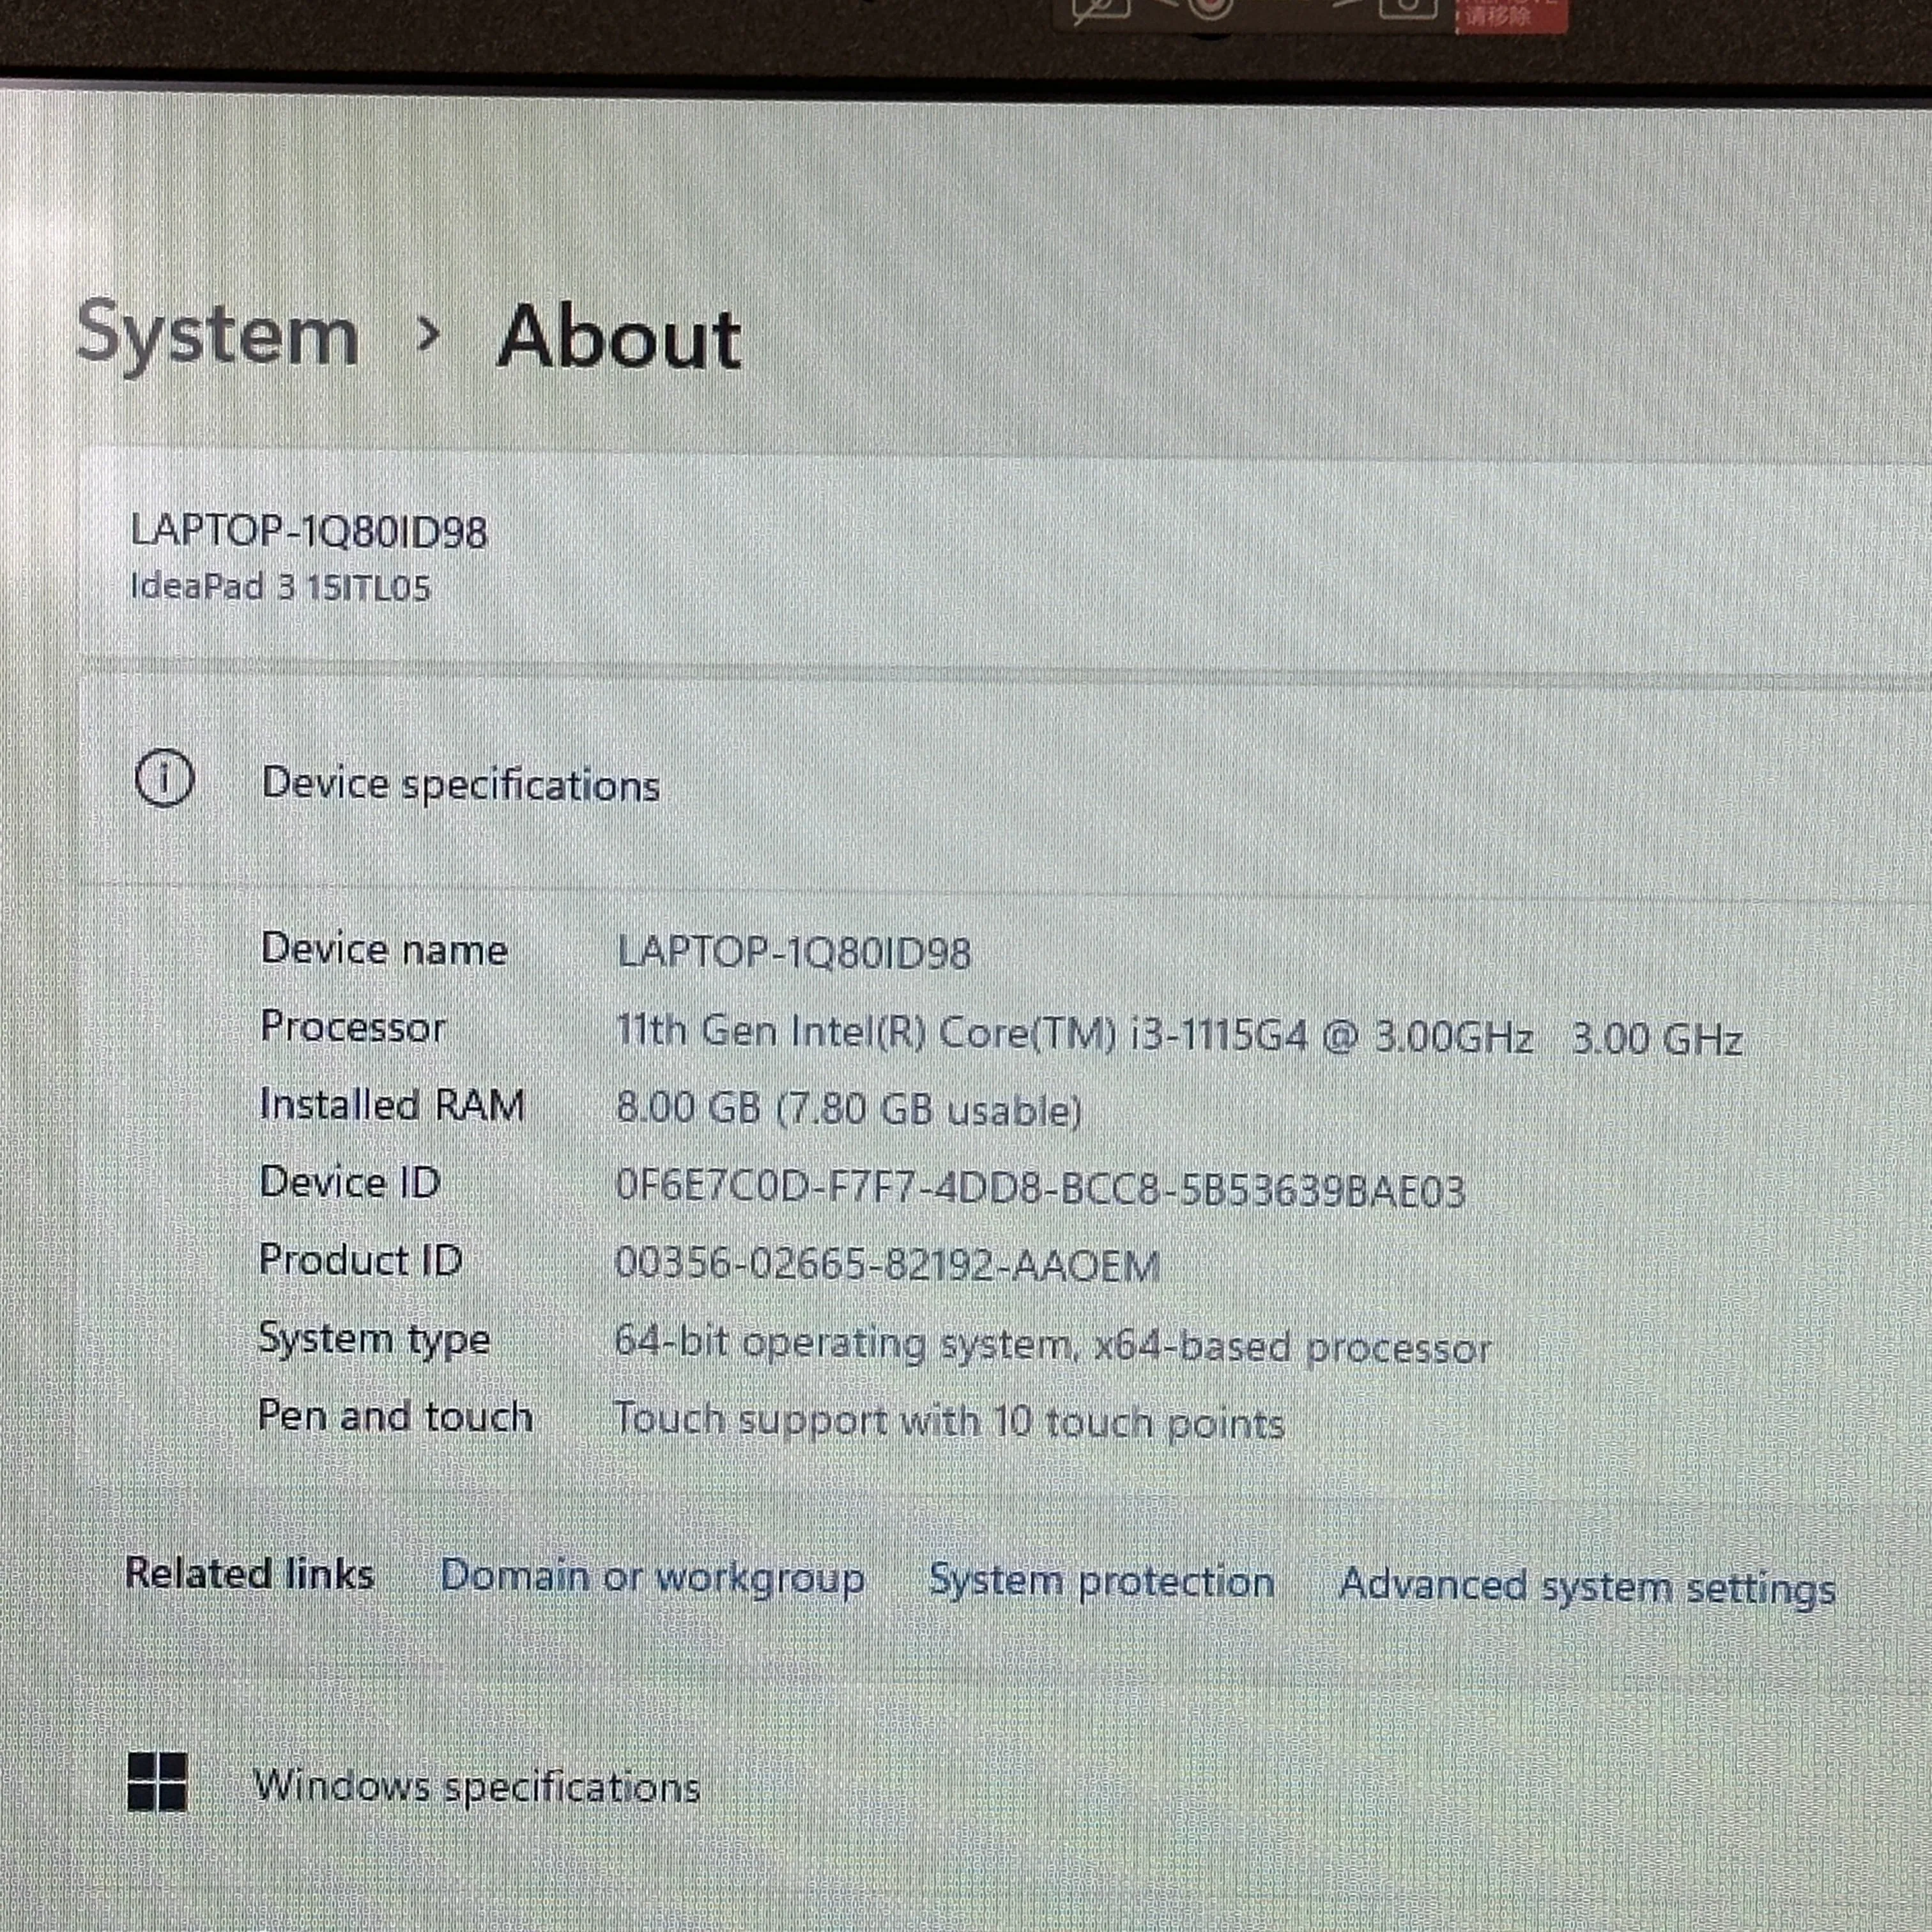Click the Pen and touch label

pos(395,1416)
